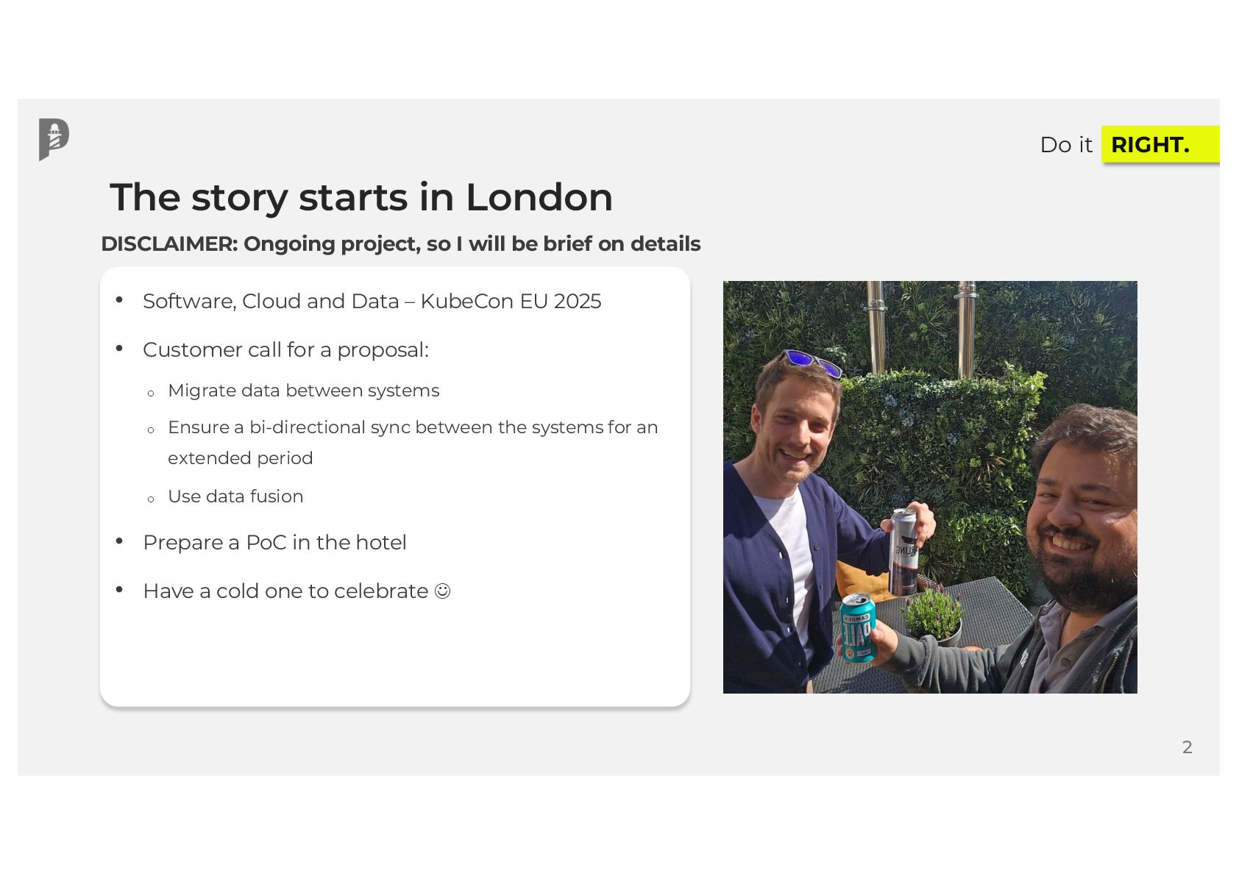
Task: Click "Customer call for a proposal" bullet
Action: (285, 350)
